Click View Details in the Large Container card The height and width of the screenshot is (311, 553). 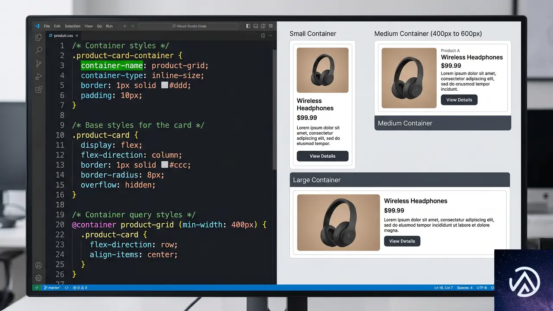coord(402,241)
